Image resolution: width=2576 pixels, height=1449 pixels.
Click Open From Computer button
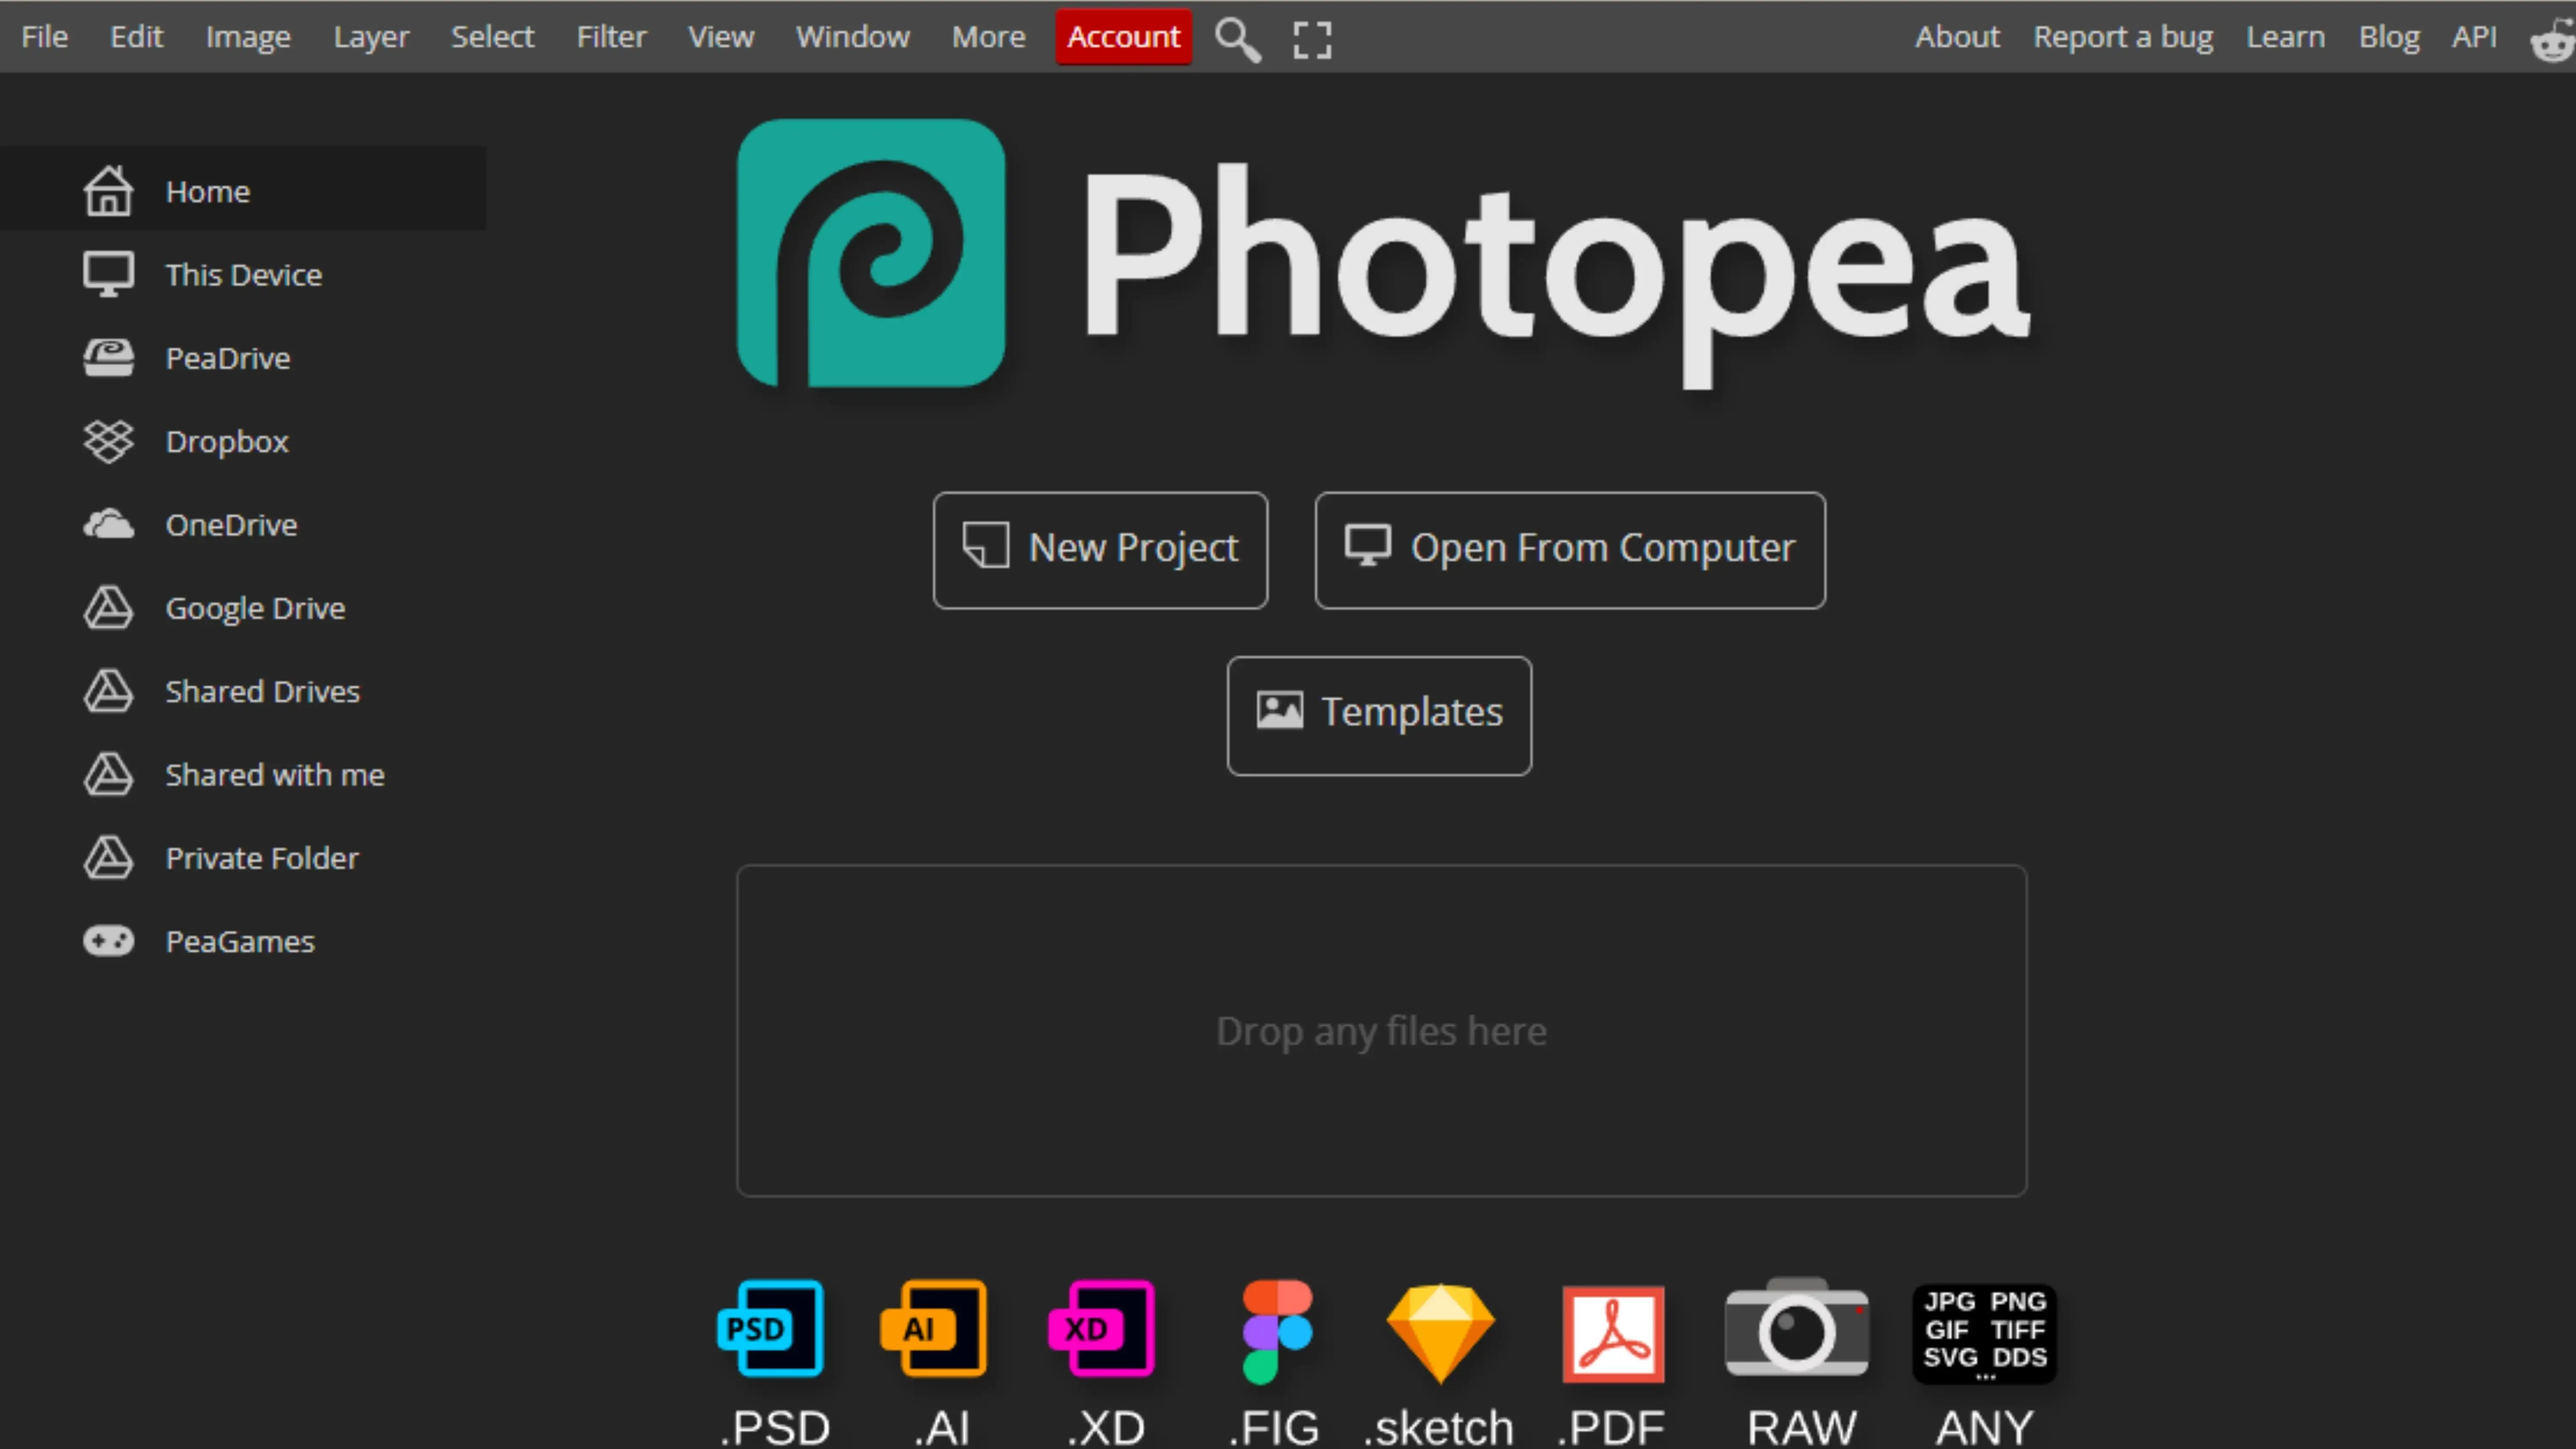1570,550
